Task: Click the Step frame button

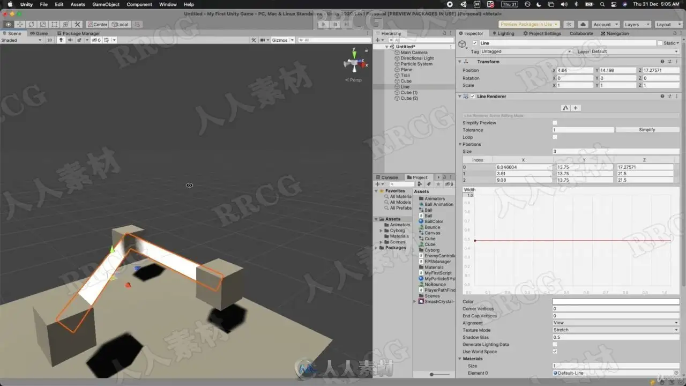Action: tap(347, 24)
